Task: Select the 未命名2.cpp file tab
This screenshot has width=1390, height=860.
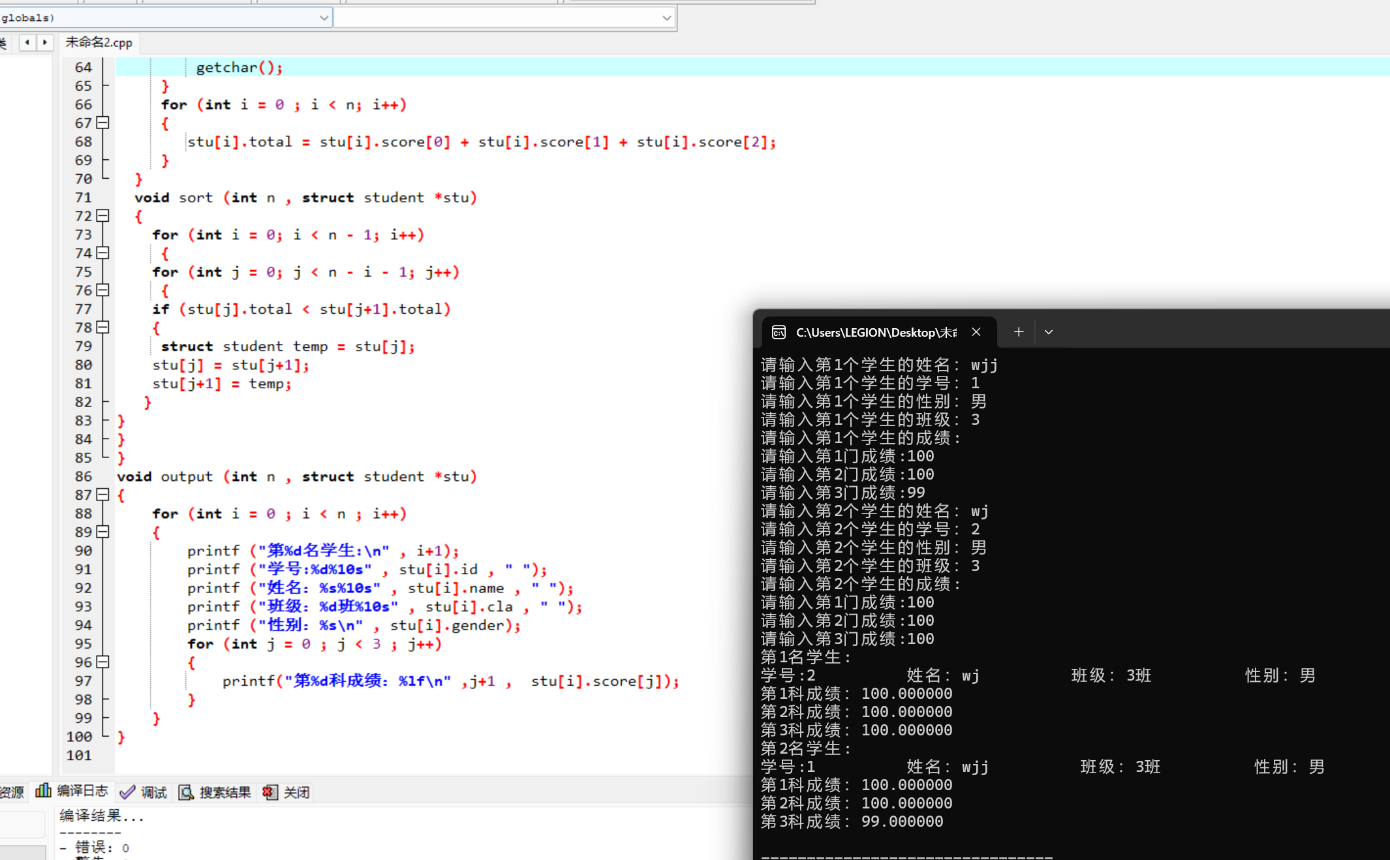Action: point(99,42)
